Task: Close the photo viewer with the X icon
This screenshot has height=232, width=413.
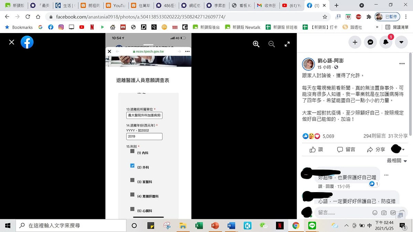Action: click(x=12, y=42)
